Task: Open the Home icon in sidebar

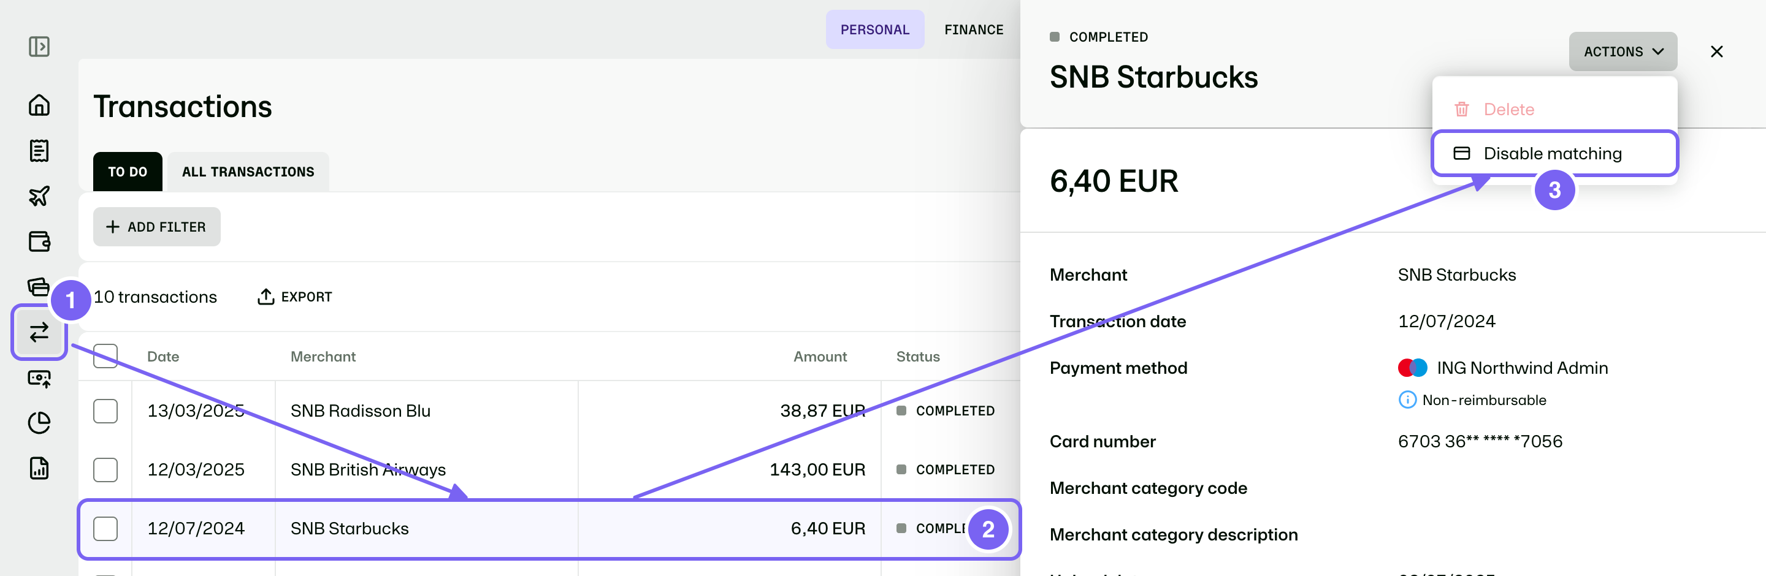Action: point(39,105)
